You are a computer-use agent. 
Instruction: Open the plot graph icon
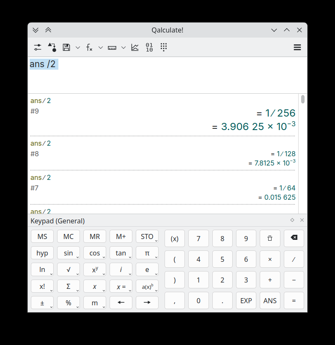coord(135,47)
